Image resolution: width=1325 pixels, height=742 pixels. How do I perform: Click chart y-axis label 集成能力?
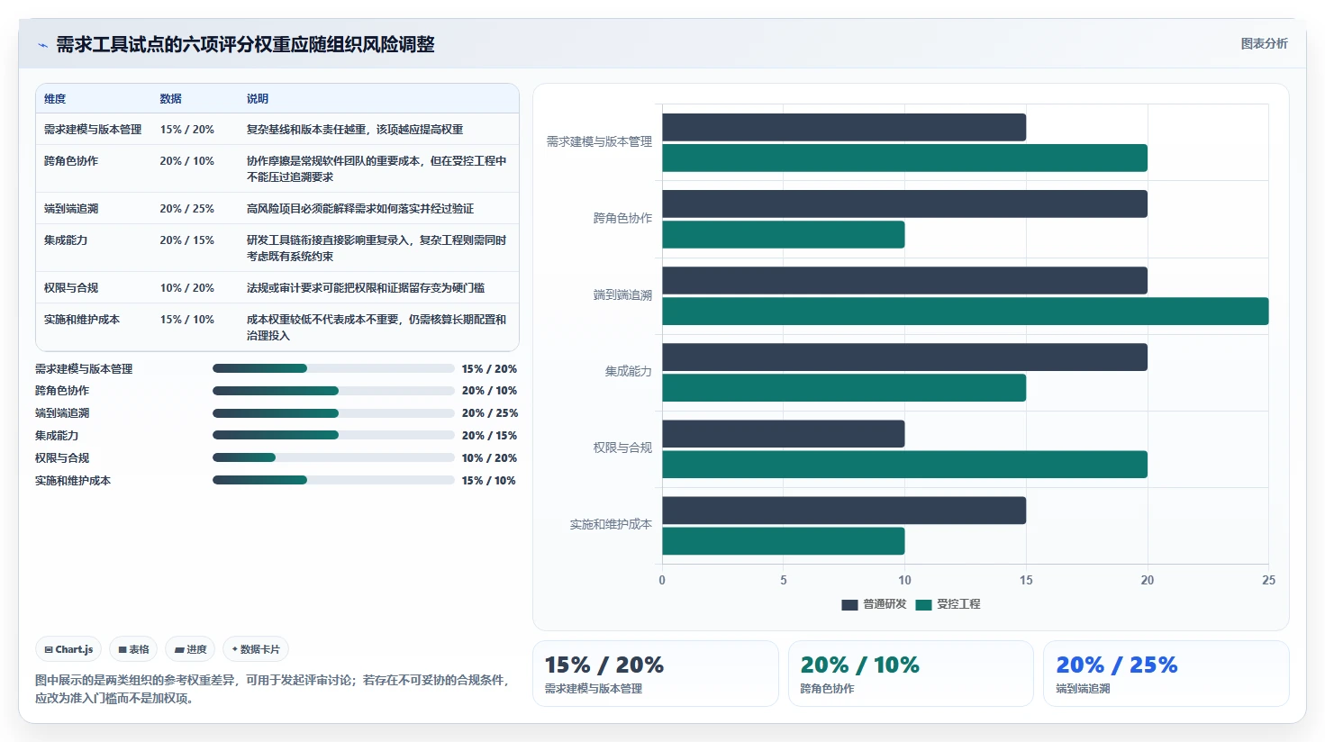(629, 372)
